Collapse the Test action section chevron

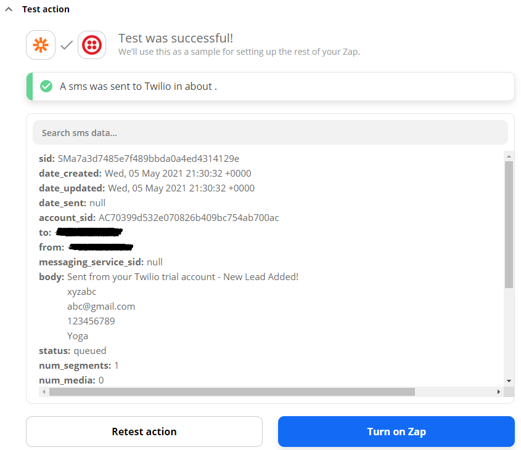point(9,9)
